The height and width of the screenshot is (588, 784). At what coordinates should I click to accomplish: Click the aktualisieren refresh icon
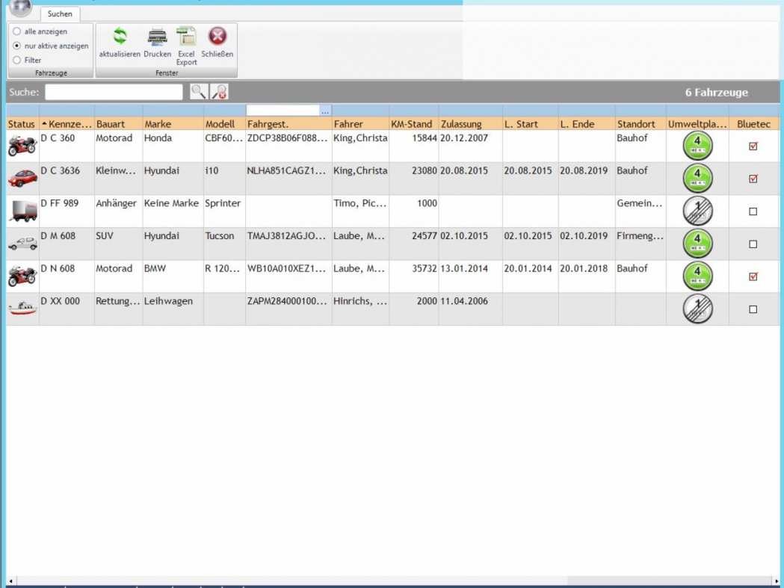[x=120, y=37]
